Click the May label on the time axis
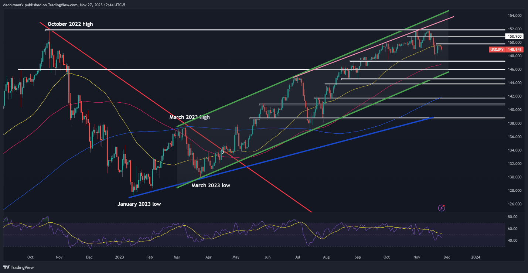The image size is (528, 273). [x=236, y=257]
